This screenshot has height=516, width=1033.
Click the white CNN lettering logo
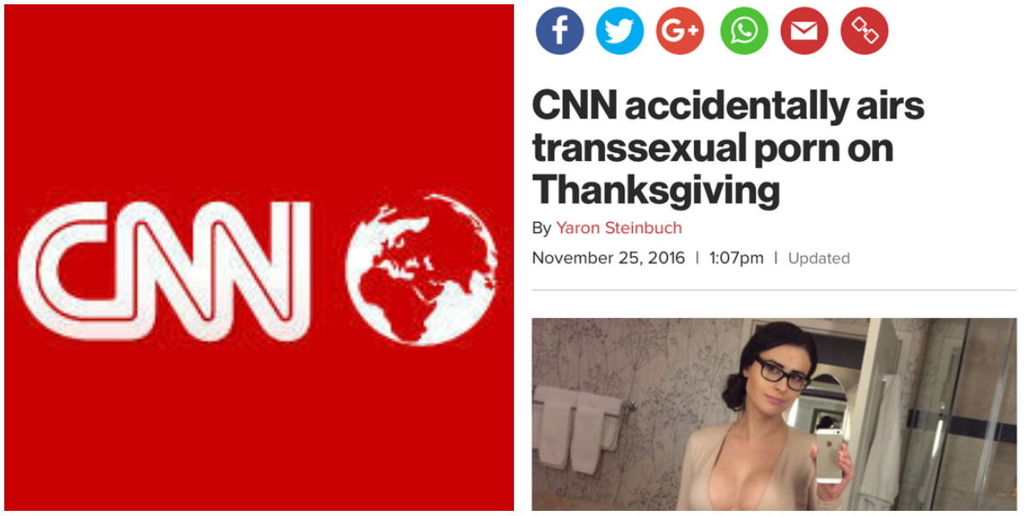coord(164,271)
